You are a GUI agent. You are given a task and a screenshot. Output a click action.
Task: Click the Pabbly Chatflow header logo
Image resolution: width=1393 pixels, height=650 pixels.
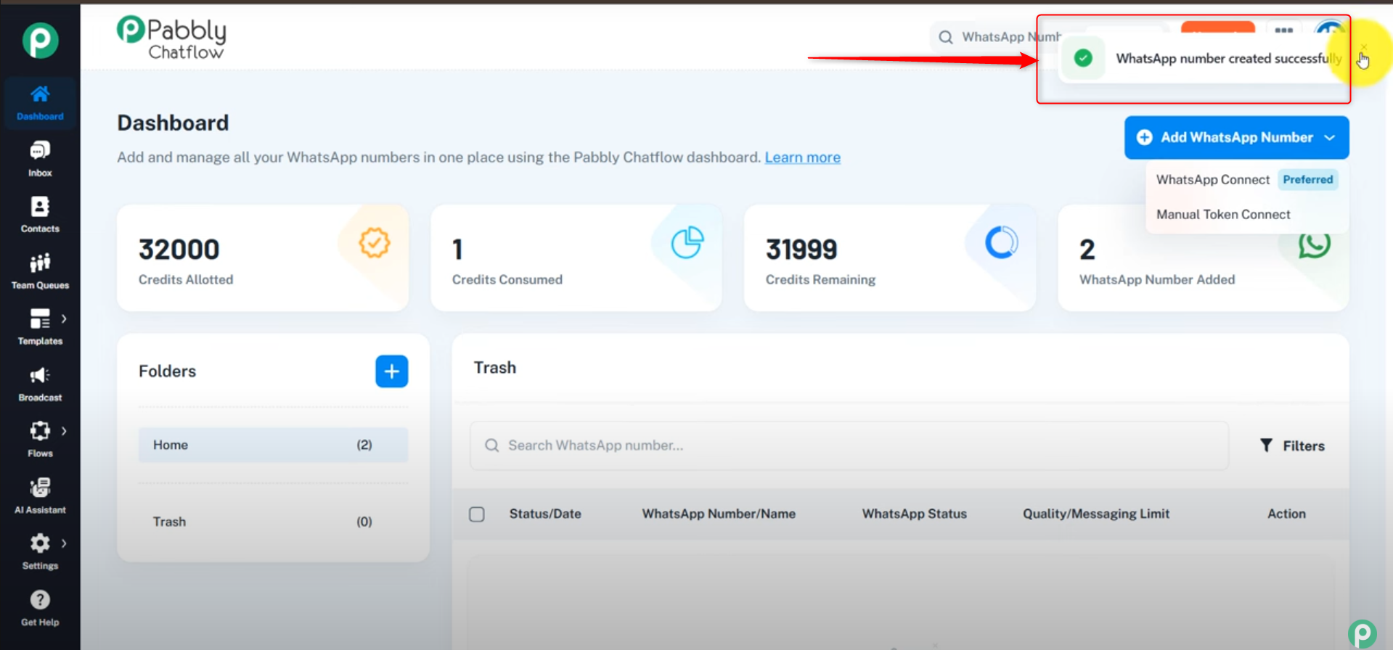click(x=172, y=38)
